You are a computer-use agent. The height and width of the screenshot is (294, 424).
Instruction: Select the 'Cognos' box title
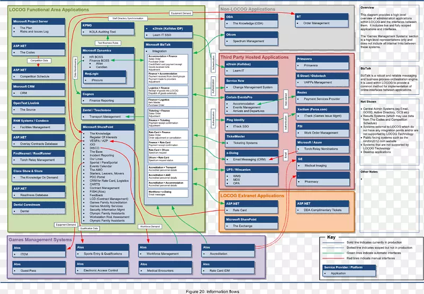click(x=88, y=94)
